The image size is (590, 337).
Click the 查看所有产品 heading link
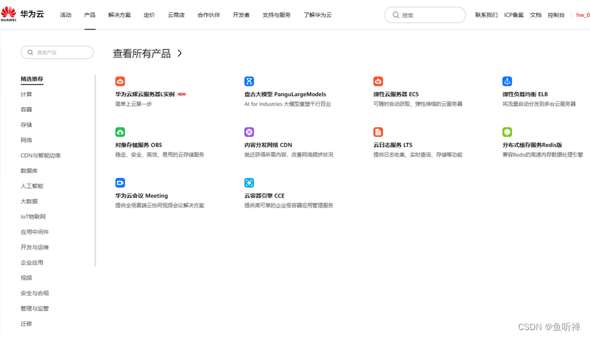(x=142, y=54)
